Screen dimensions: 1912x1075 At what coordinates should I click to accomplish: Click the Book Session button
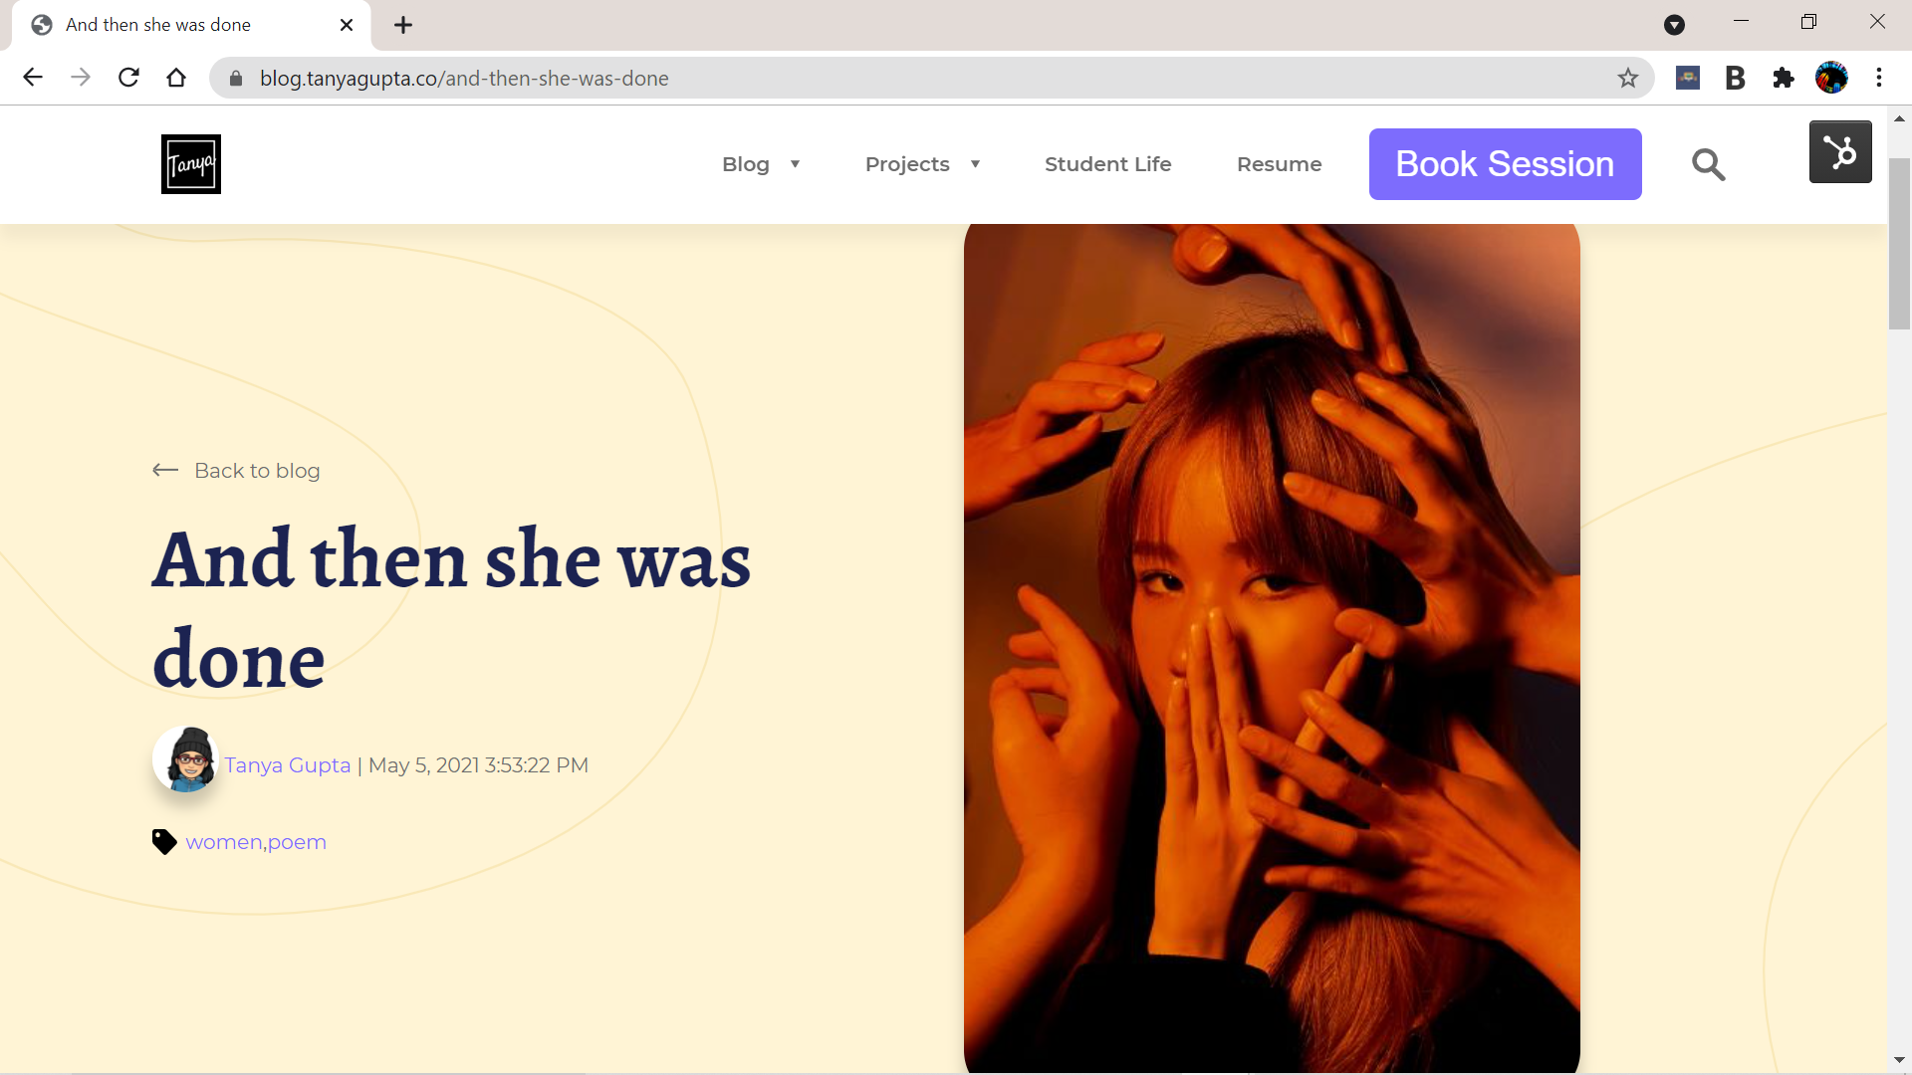[1505, 164]
